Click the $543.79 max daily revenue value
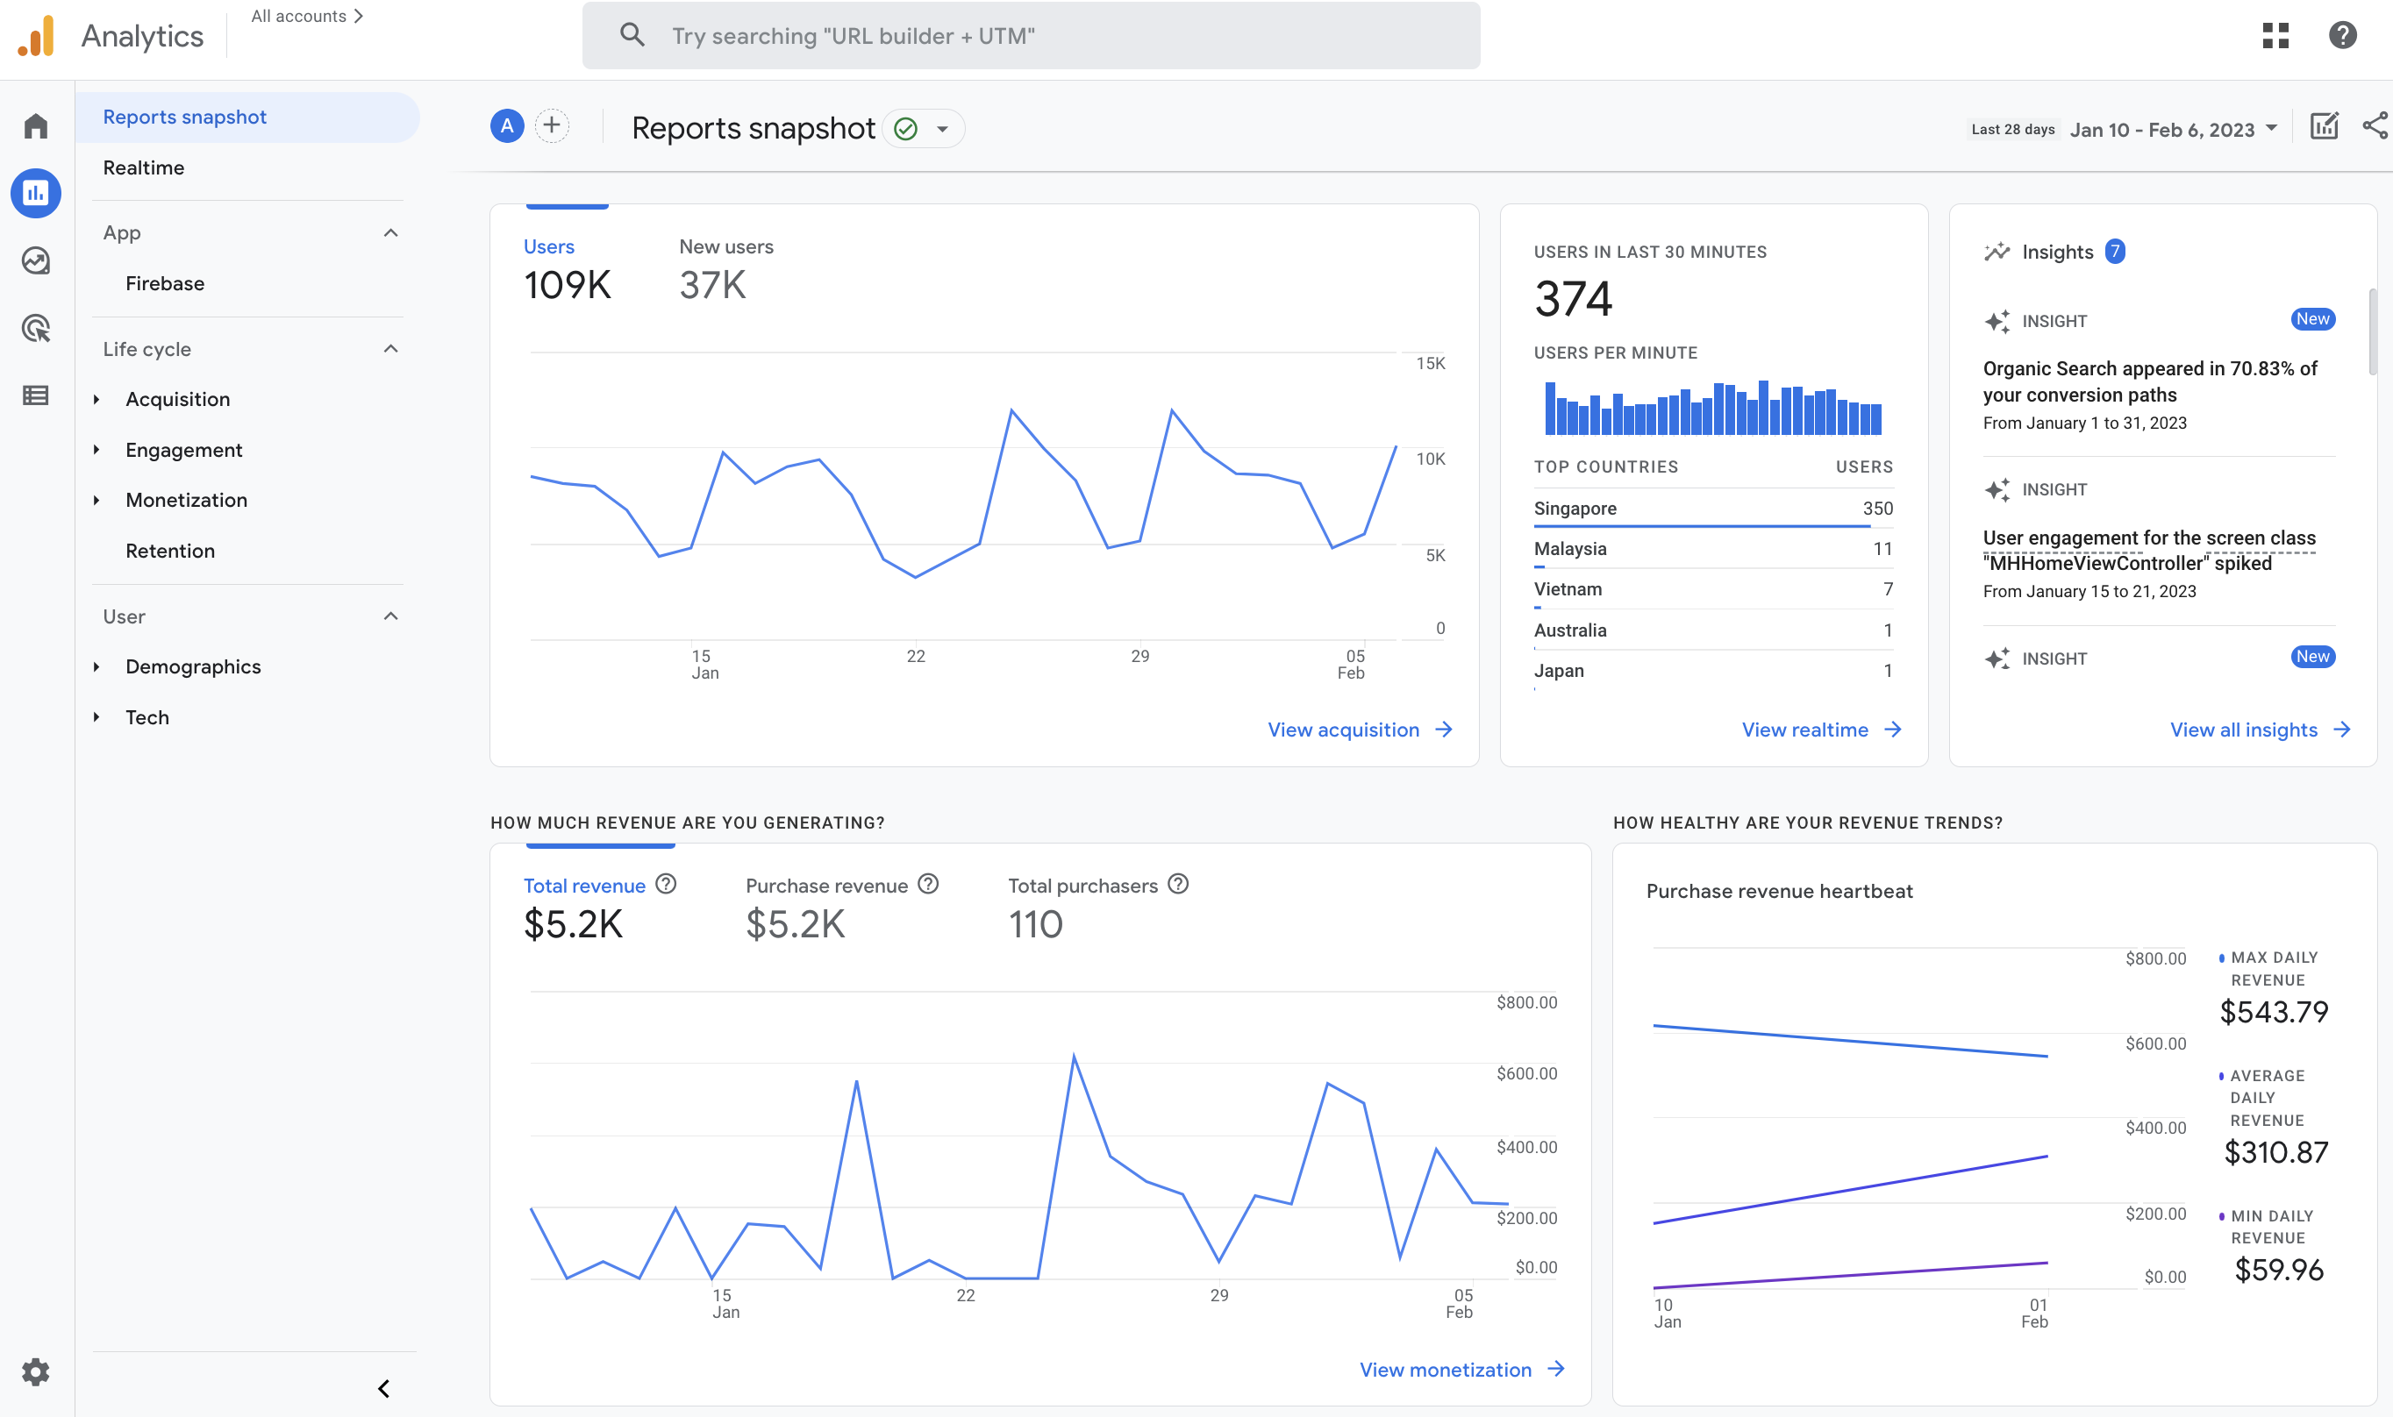 click(2274, 1011)
